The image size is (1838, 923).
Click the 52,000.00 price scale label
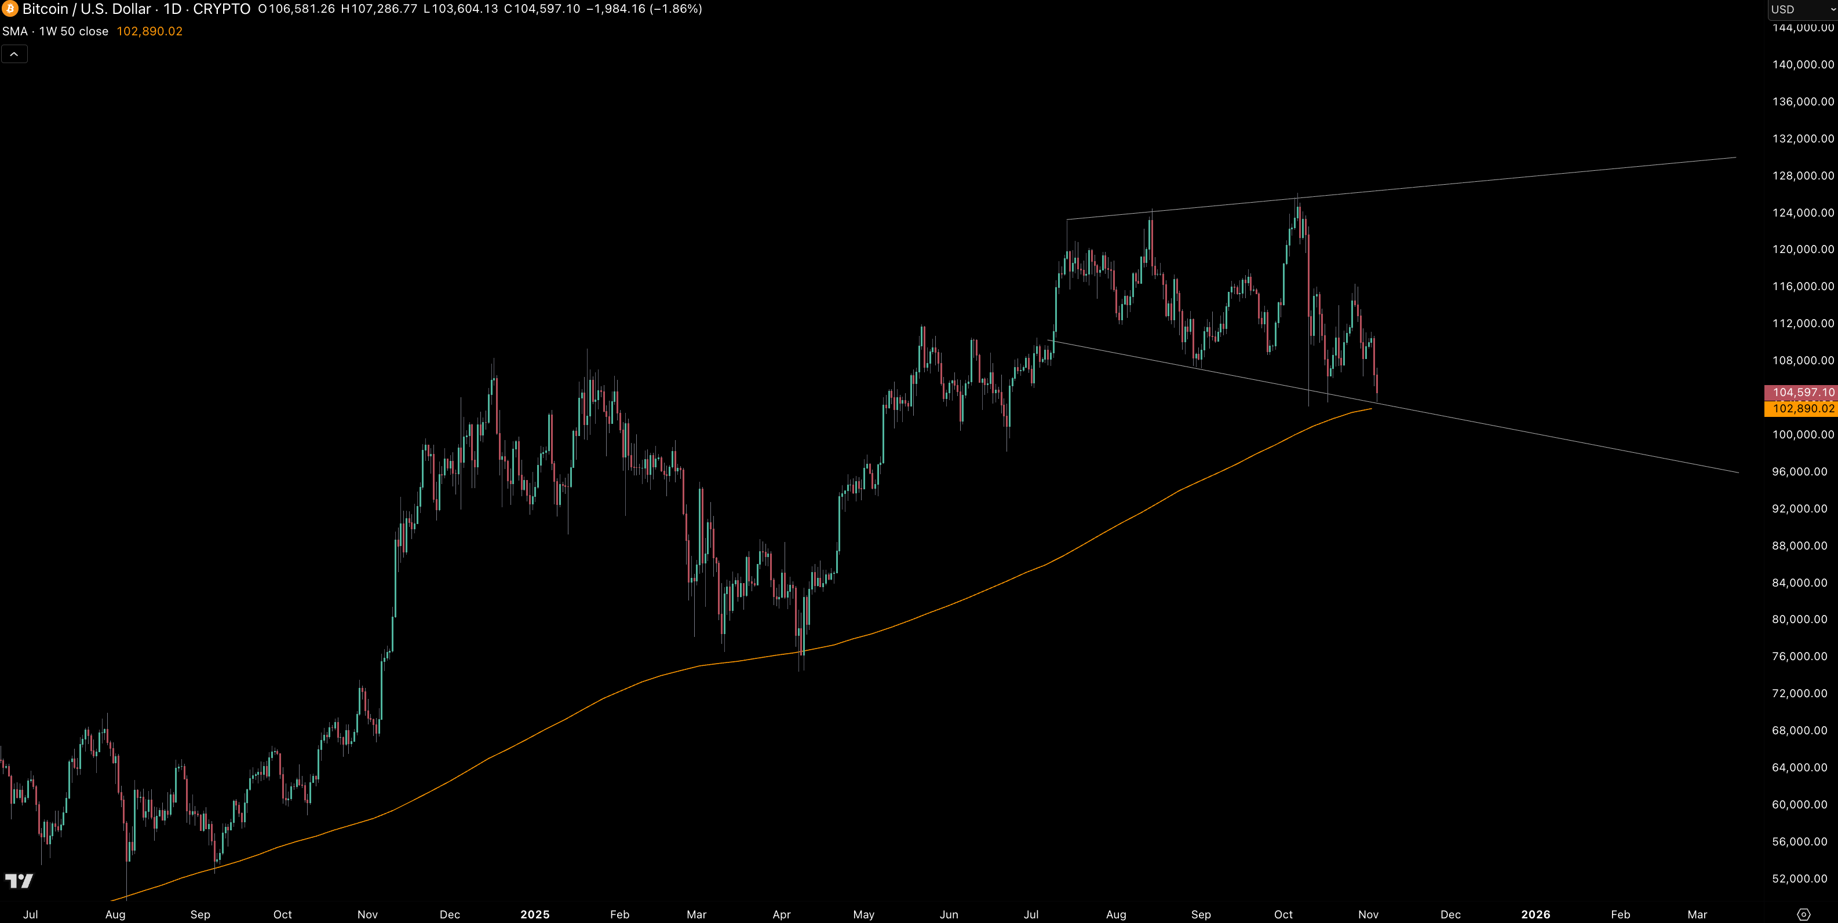(1800, 878)
